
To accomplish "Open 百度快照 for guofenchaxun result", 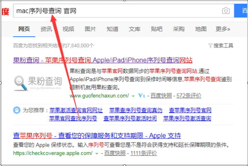I will coord(161,96).
